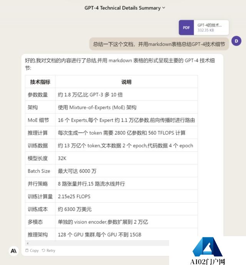The width and height of the screenshot is (246, 265).
Task: Click the 推理计算 row label
Action: (x=38, y=133)
